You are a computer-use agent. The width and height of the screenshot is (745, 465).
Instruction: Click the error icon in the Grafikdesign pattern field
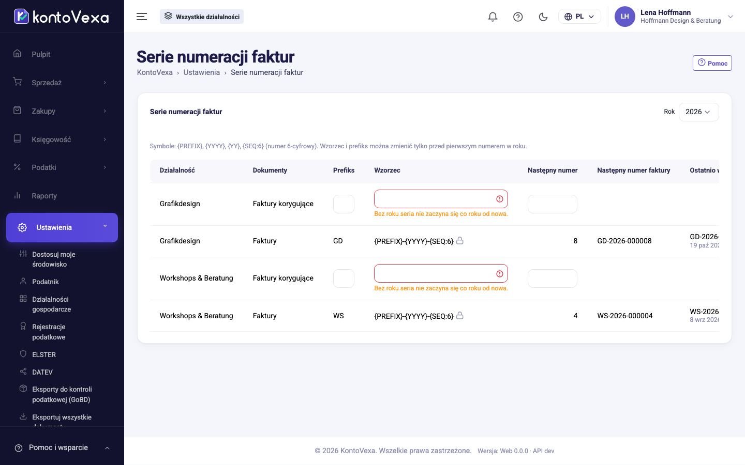point(500,199)
